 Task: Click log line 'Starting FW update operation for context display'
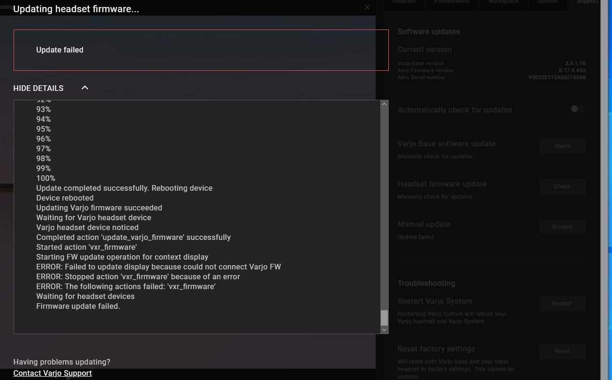click(122, 257)
